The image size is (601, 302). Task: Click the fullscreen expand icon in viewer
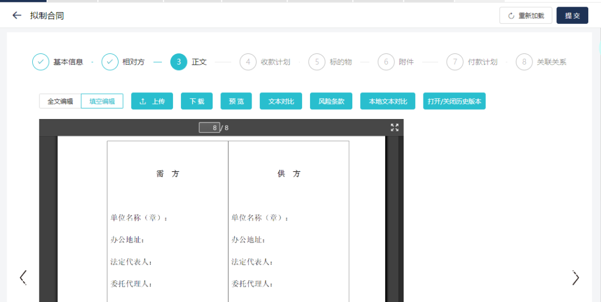[395, 127]
